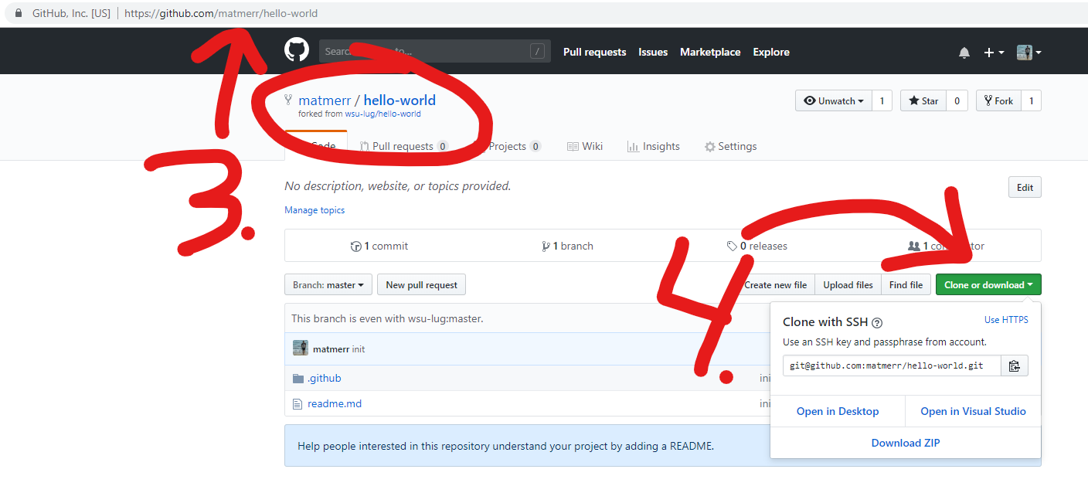Switch to the Insights tab

pyautogui.click(x=654, y=146)
